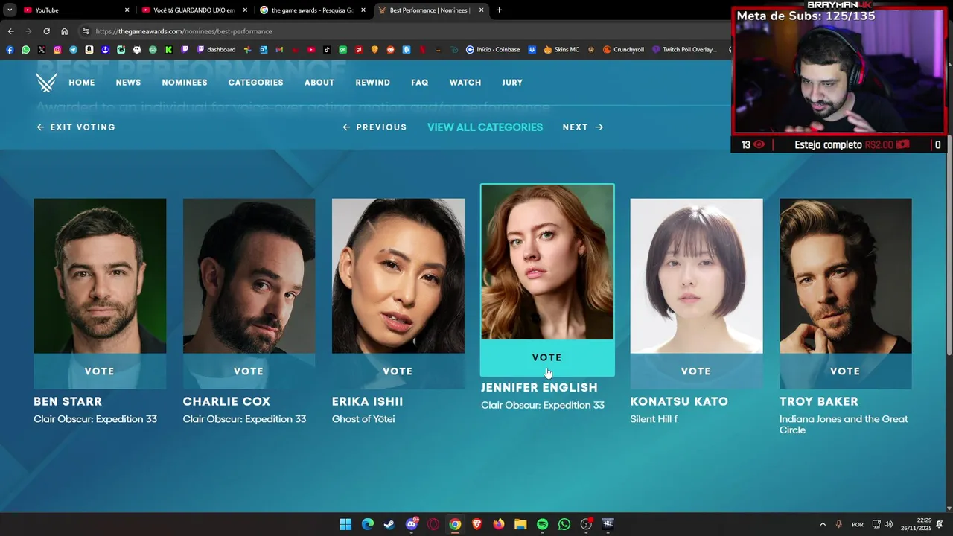Go to PREVIOUS category
Screen dimensions: 953x536
point(374,127)
